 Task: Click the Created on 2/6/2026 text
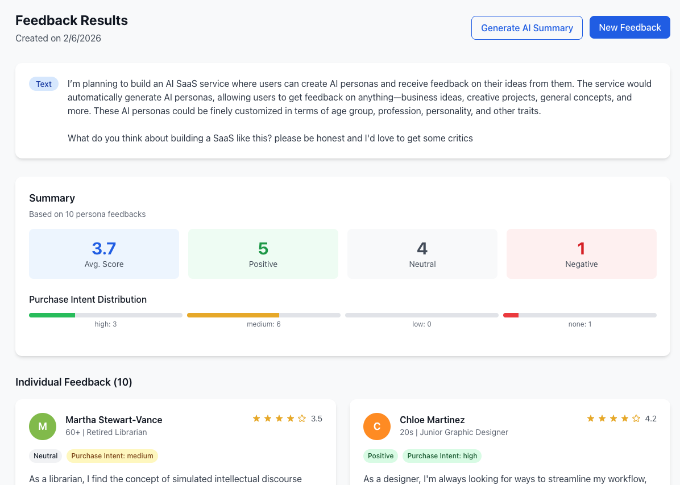pos(58,38)
